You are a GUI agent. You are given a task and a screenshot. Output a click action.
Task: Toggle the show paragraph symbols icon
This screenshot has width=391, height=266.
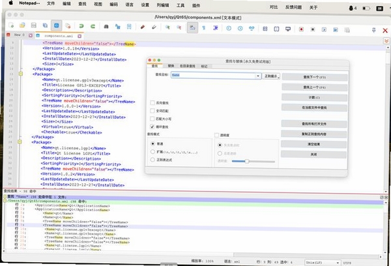click(x=204, y=28)
